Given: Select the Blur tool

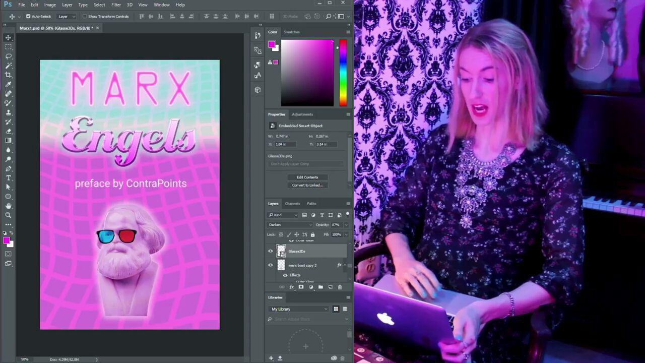Looking at the screenshot, I should (x=8, y=150).
